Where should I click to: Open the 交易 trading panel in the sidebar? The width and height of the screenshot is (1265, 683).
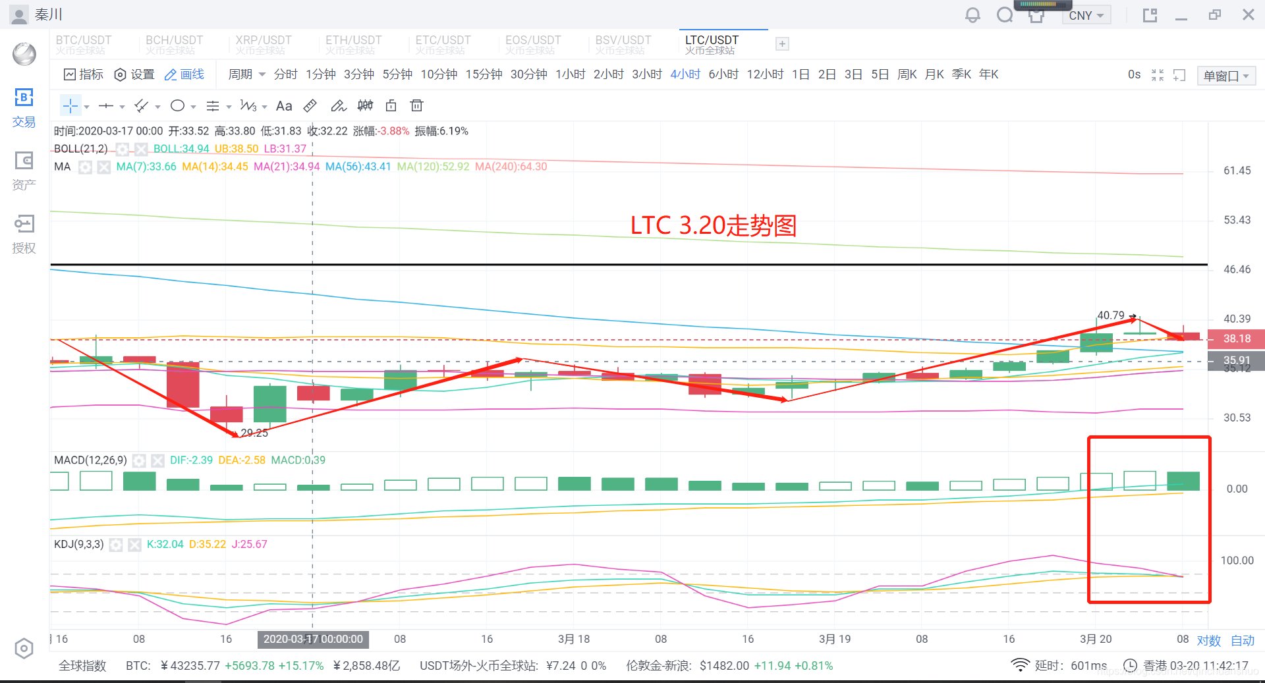click(x=24, y=107)
